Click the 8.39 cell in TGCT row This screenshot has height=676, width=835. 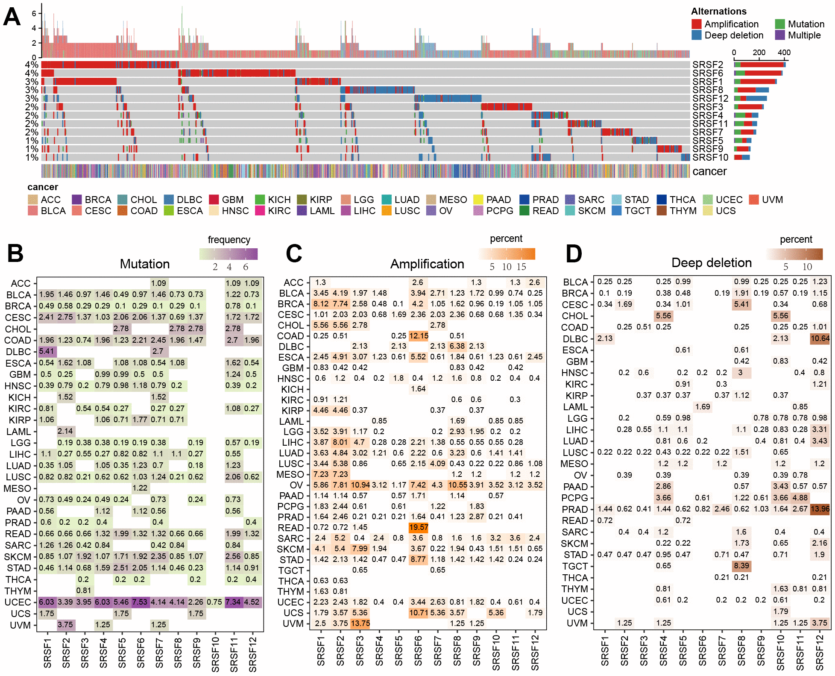point(741,566)
